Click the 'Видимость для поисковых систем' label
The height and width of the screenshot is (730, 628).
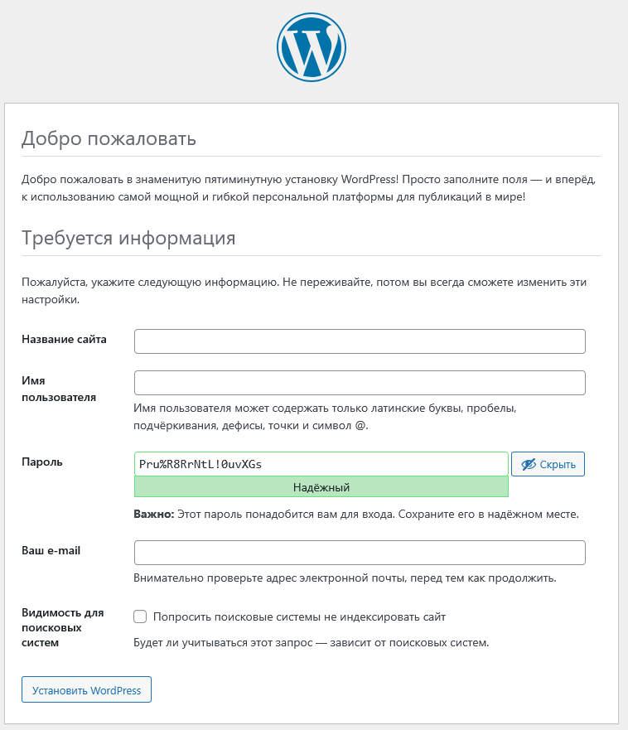(62, 627)
